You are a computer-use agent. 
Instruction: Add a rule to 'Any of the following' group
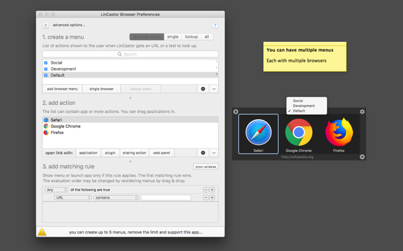pyautogui.click(x=212, y=190)
